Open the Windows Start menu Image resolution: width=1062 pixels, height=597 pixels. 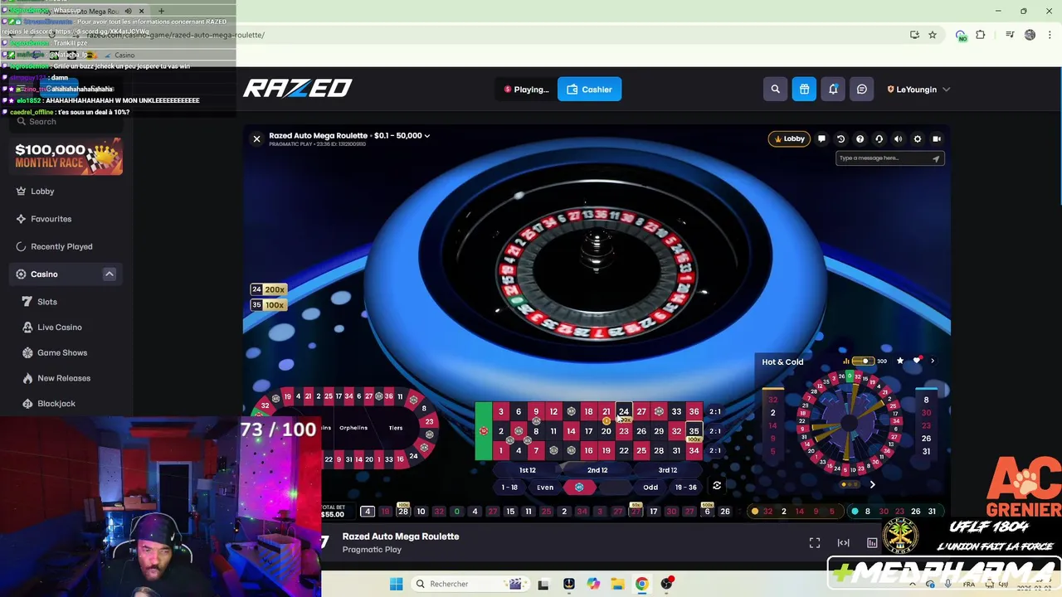pos(396,584)
